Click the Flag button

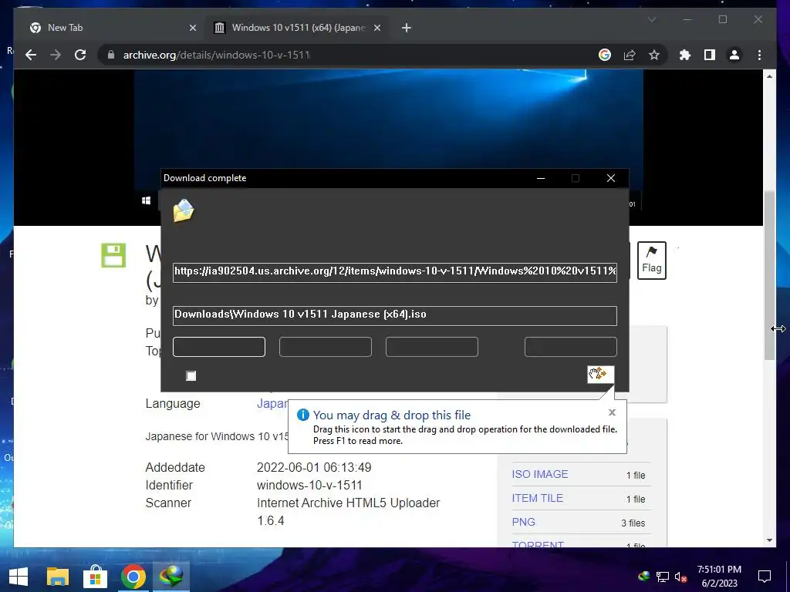[x=651, y=261]
